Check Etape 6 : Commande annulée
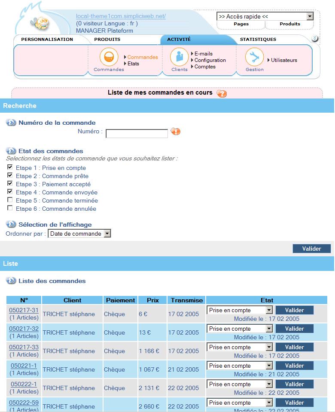335x412 pixels. pyautogui.click(x=10, y=208)
